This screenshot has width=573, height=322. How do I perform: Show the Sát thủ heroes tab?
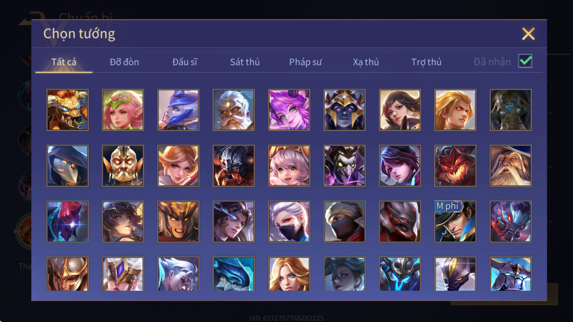point(245,62)
